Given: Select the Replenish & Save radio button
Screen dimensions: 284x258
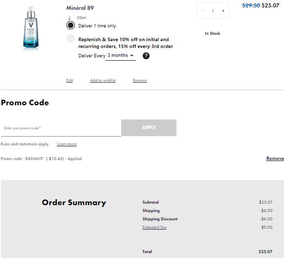Looking at the screenshot, I should (70, 39).
